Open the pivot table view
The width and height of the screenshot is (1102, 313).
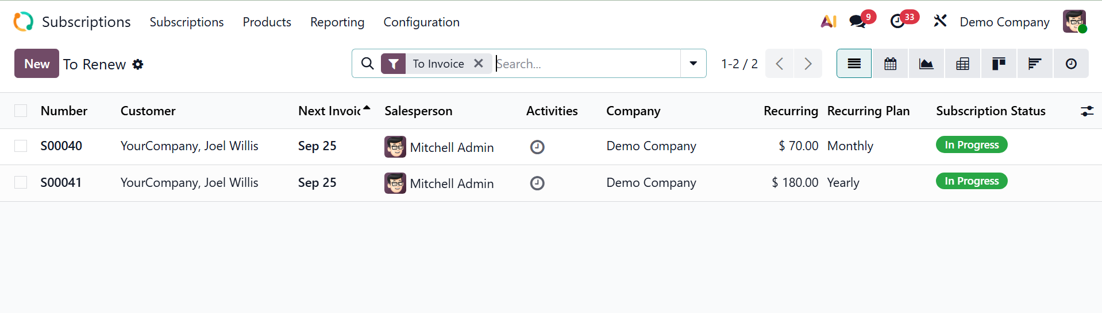point(962,64)
